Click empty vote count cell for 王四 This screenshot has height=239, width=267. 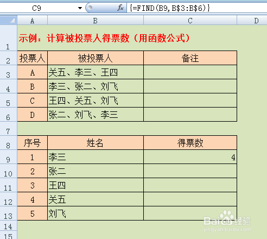point(190,185)
